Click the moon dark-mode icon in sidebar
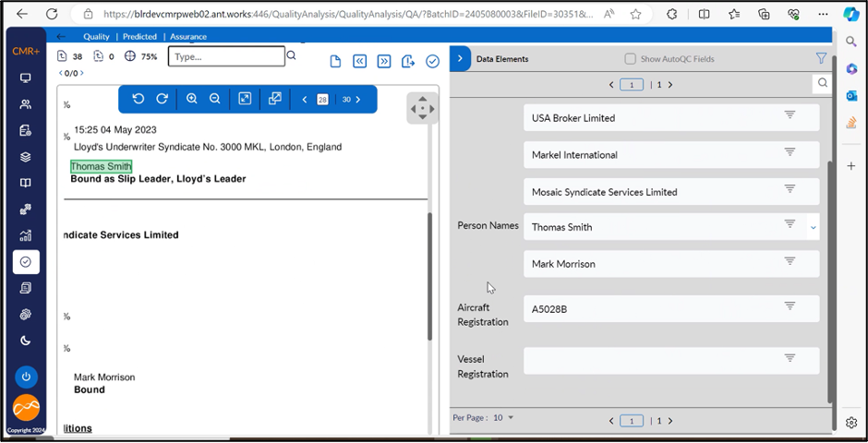Screen dimensions: 868x443 pyautogui.click(x=26, y=341)
